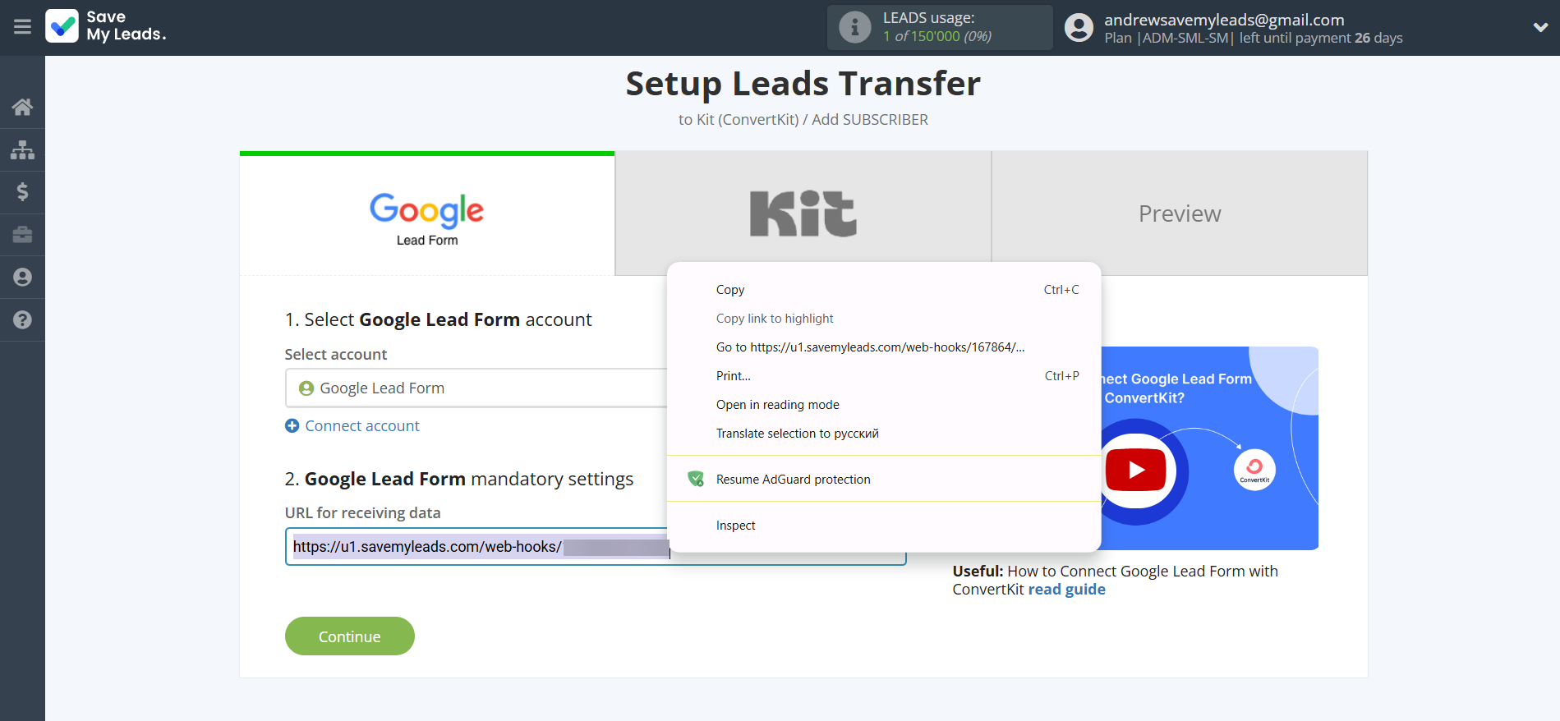
Task: Choose Copy from context menu
Action: click(884, 290)
